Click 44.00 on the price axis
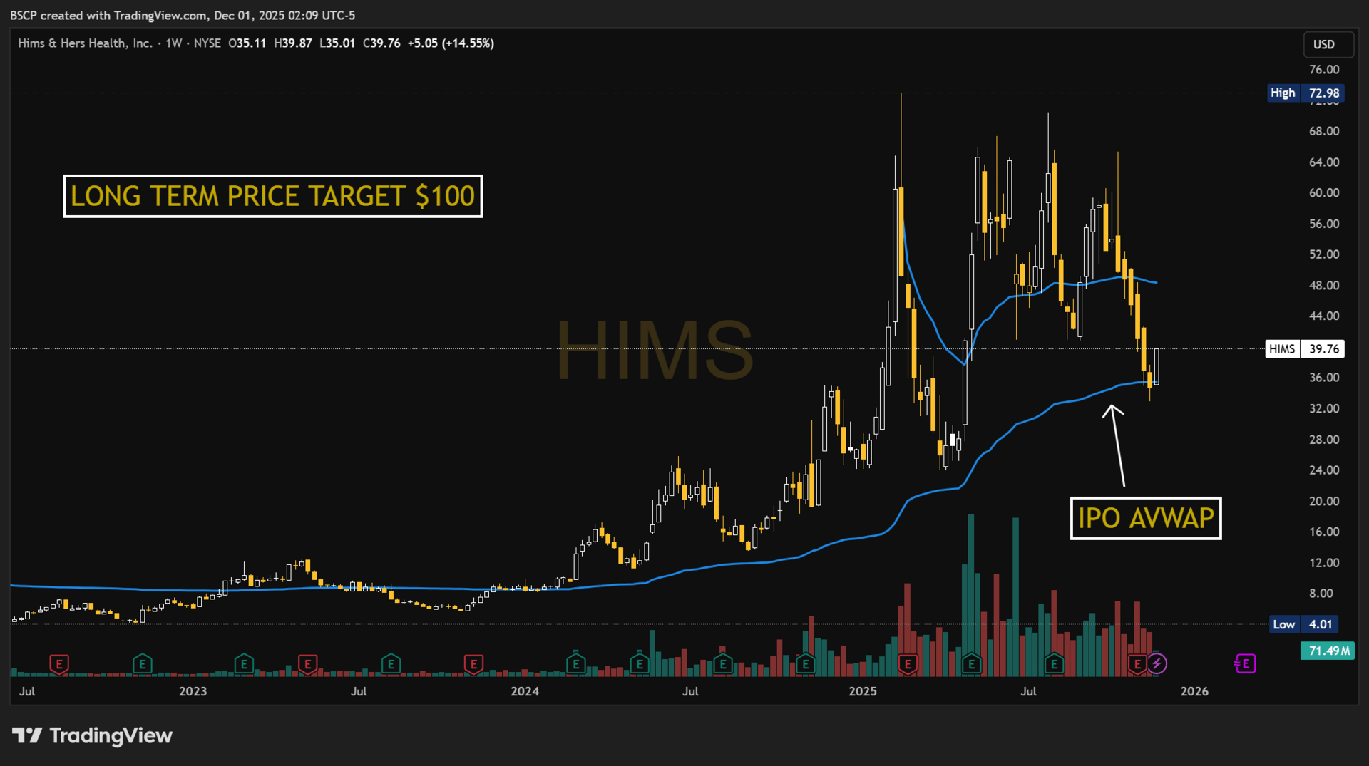Image resolution: width=1369 pixels, height=766 pixels. [x=1324, y=316]
